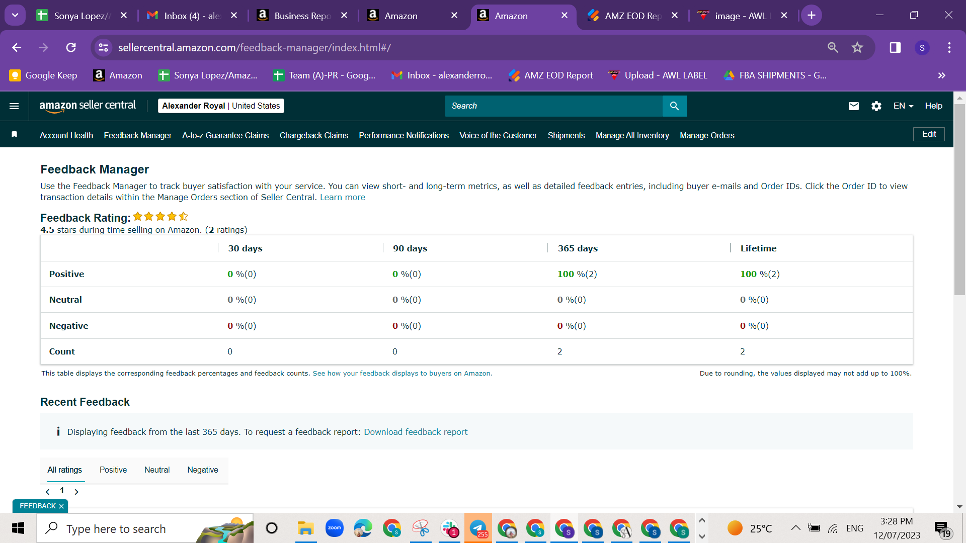Open Chargeback Claims page
966x543 pixels.
click(314, 136)
